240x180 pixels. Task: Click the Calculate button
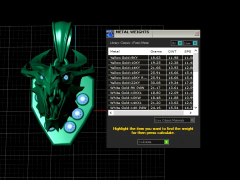click(153, 142)
